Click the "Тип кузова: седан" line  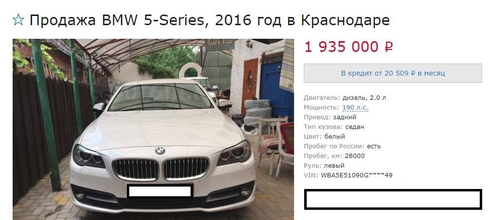point(333,127)
